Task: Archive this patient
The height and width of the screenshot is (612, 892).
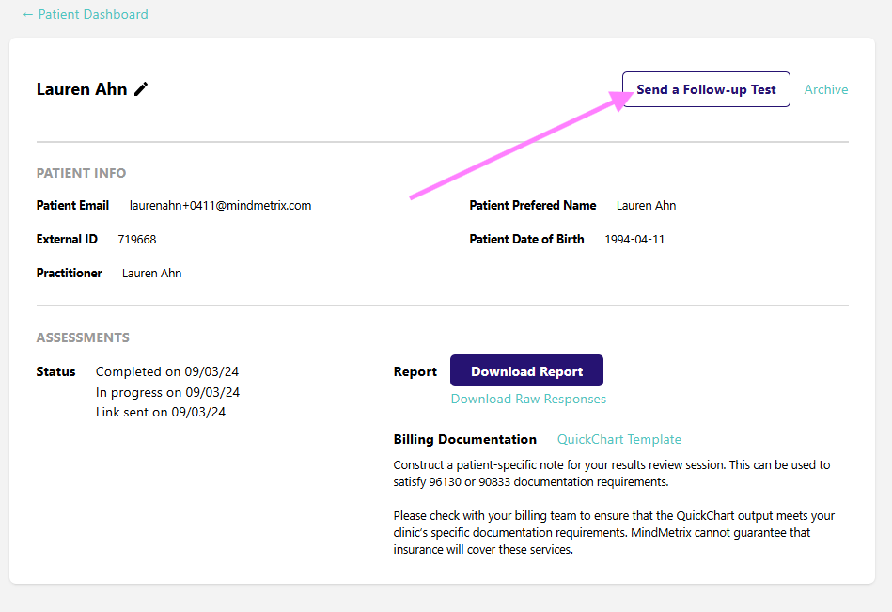Action: click(826, 89)
